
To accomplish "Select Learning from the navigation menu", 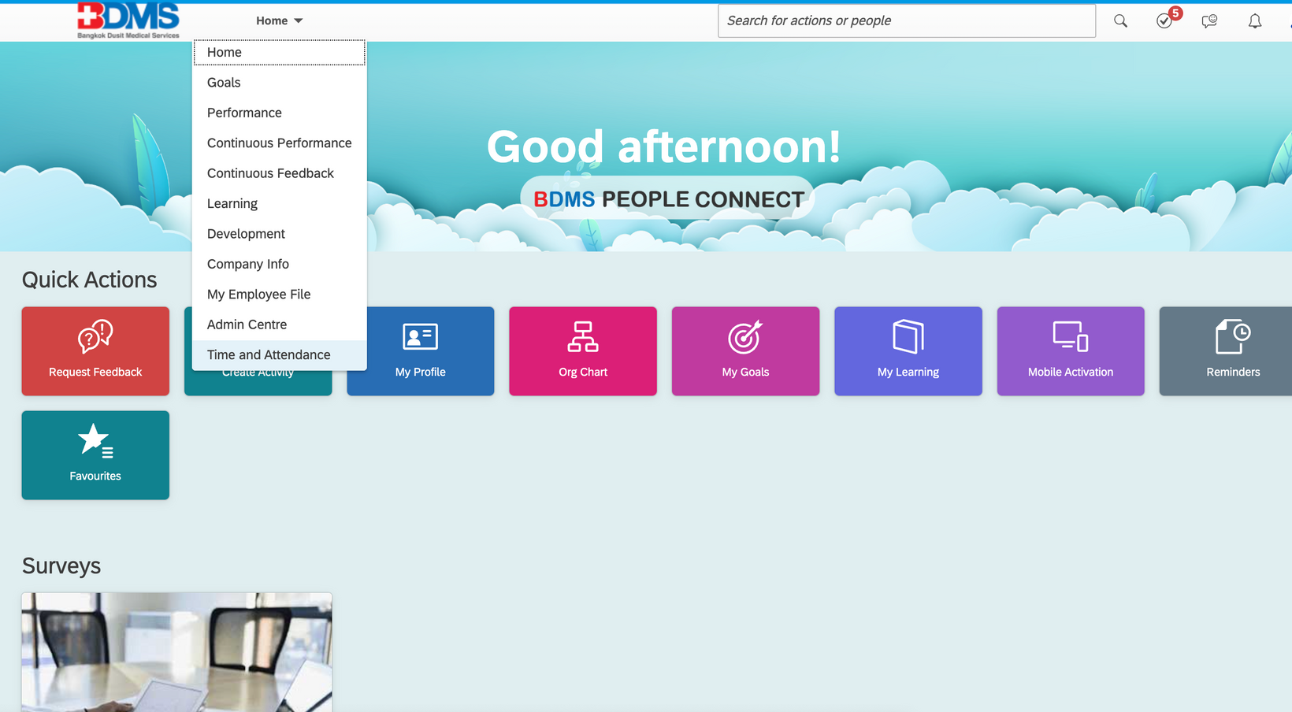I will coord(232,204).
